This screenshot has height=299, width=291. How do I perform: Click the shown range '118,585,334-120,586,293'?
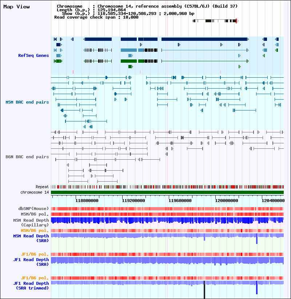click(x=127, y=13)
